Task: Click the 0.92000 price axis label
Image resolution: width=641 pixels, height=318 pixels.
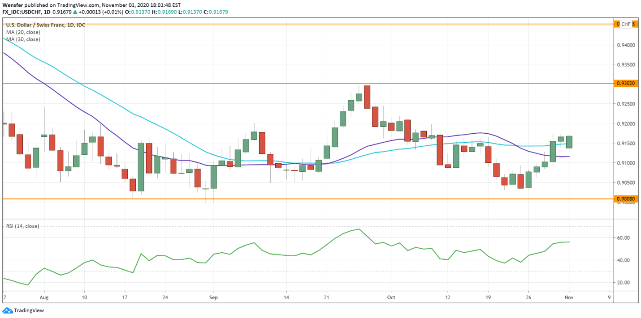Action: [x=625, y=123]
